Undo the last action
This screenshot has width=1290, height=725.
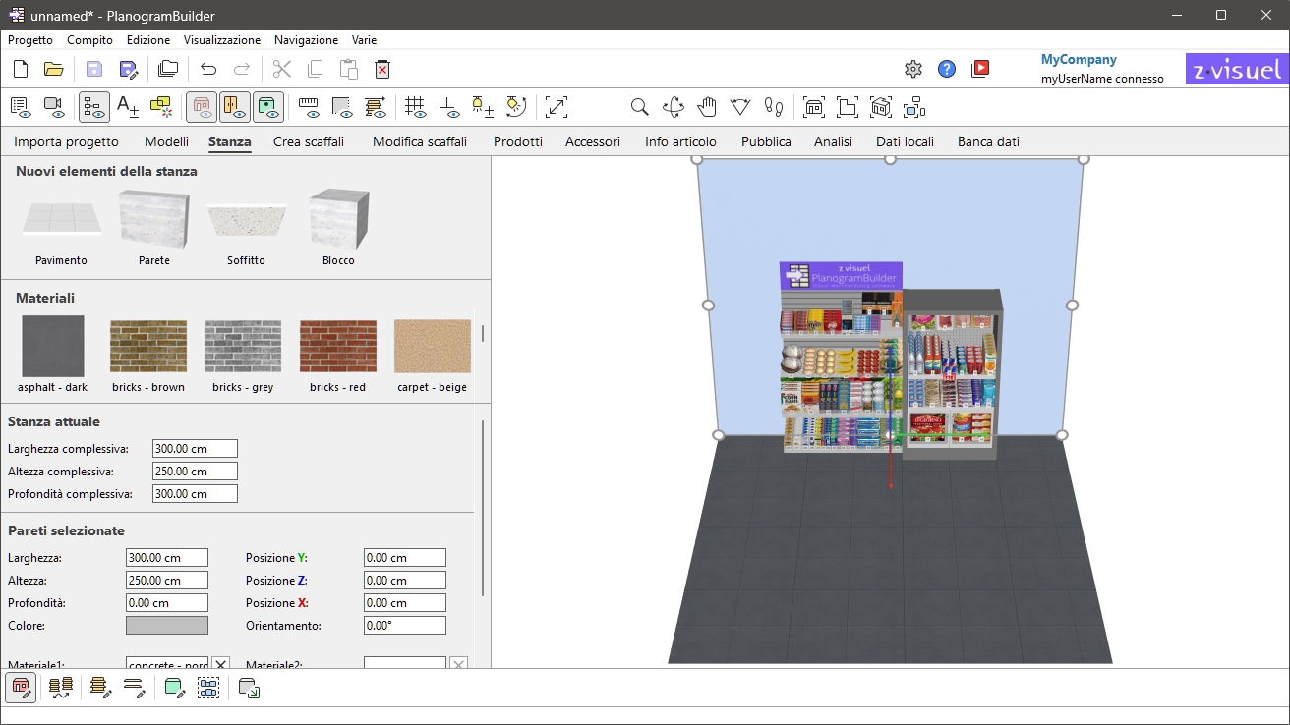pos(208,69)
